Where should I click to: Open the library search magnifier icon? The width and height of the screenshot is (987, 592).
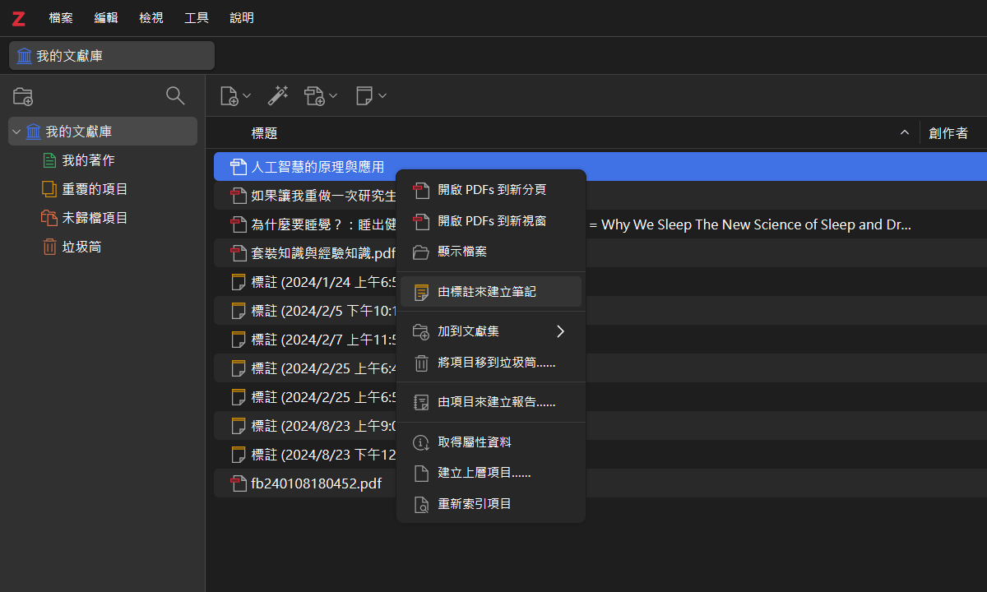click(x=175, y=95)
